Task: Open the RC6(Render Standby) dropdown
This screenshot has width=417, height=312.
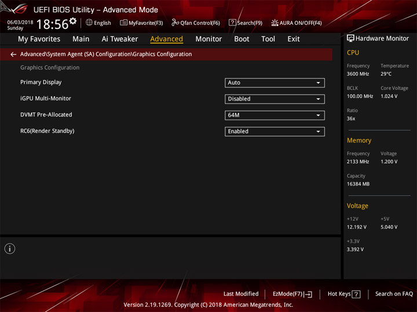Action: click(275, 132)
